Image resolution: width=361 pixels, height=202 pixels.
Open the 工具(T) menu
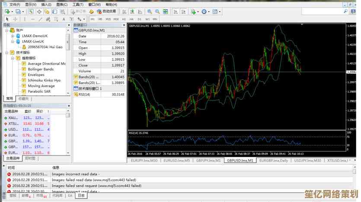tap(78, 4)
